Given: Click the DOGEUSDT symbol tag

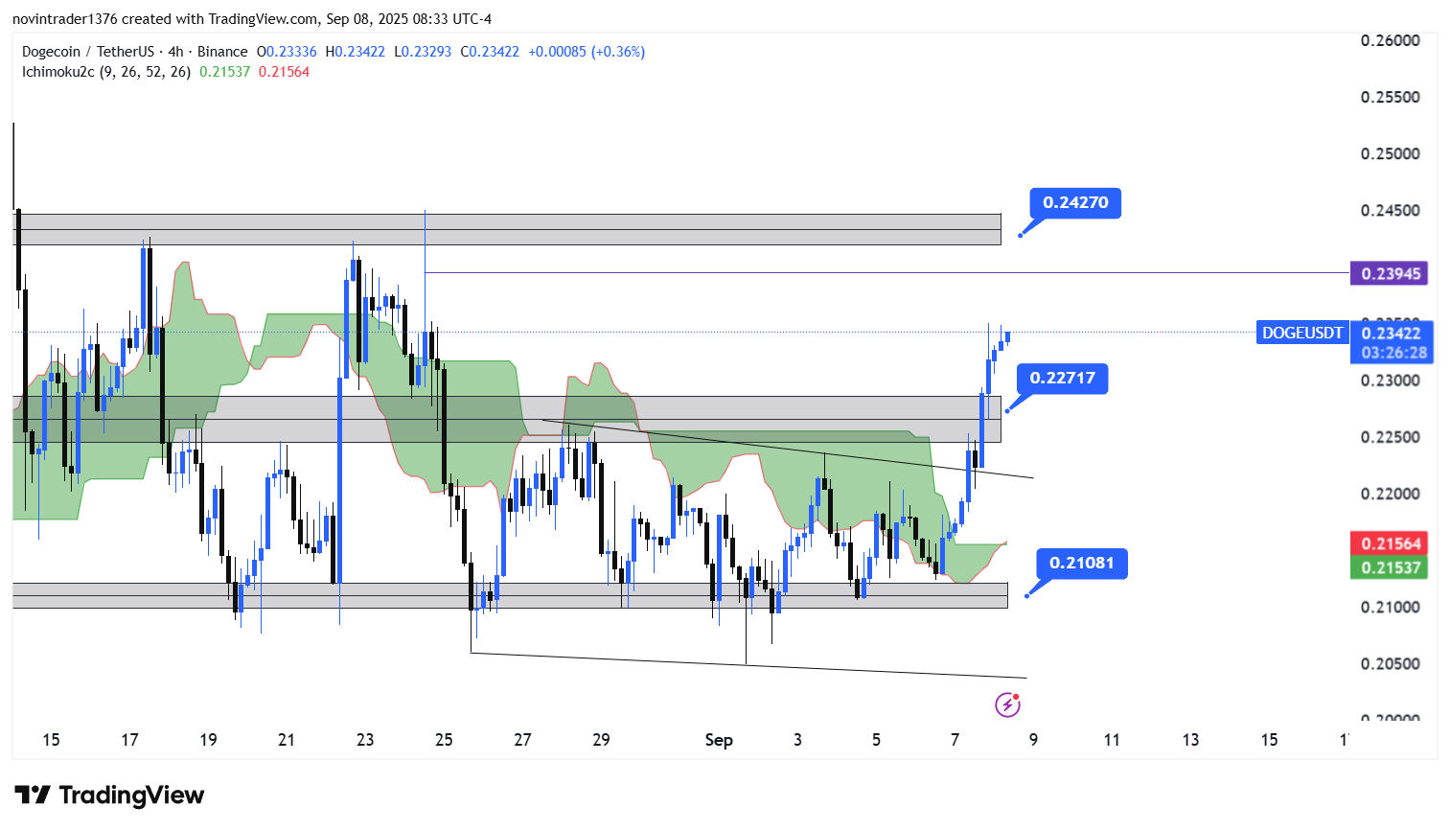Looking at the screenshot, I should tap(1301, 334).
